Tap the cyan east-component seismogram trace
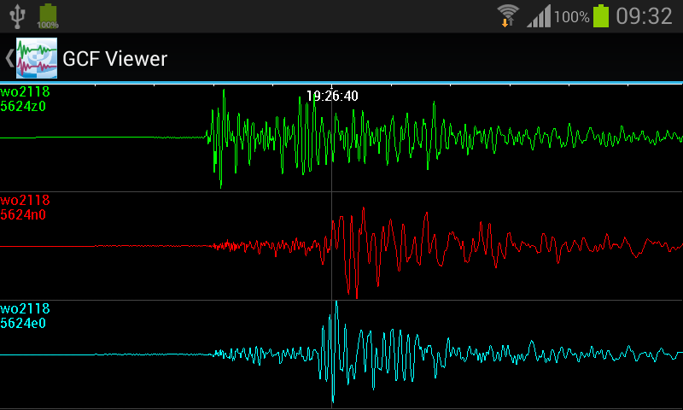 click(341, 354)
